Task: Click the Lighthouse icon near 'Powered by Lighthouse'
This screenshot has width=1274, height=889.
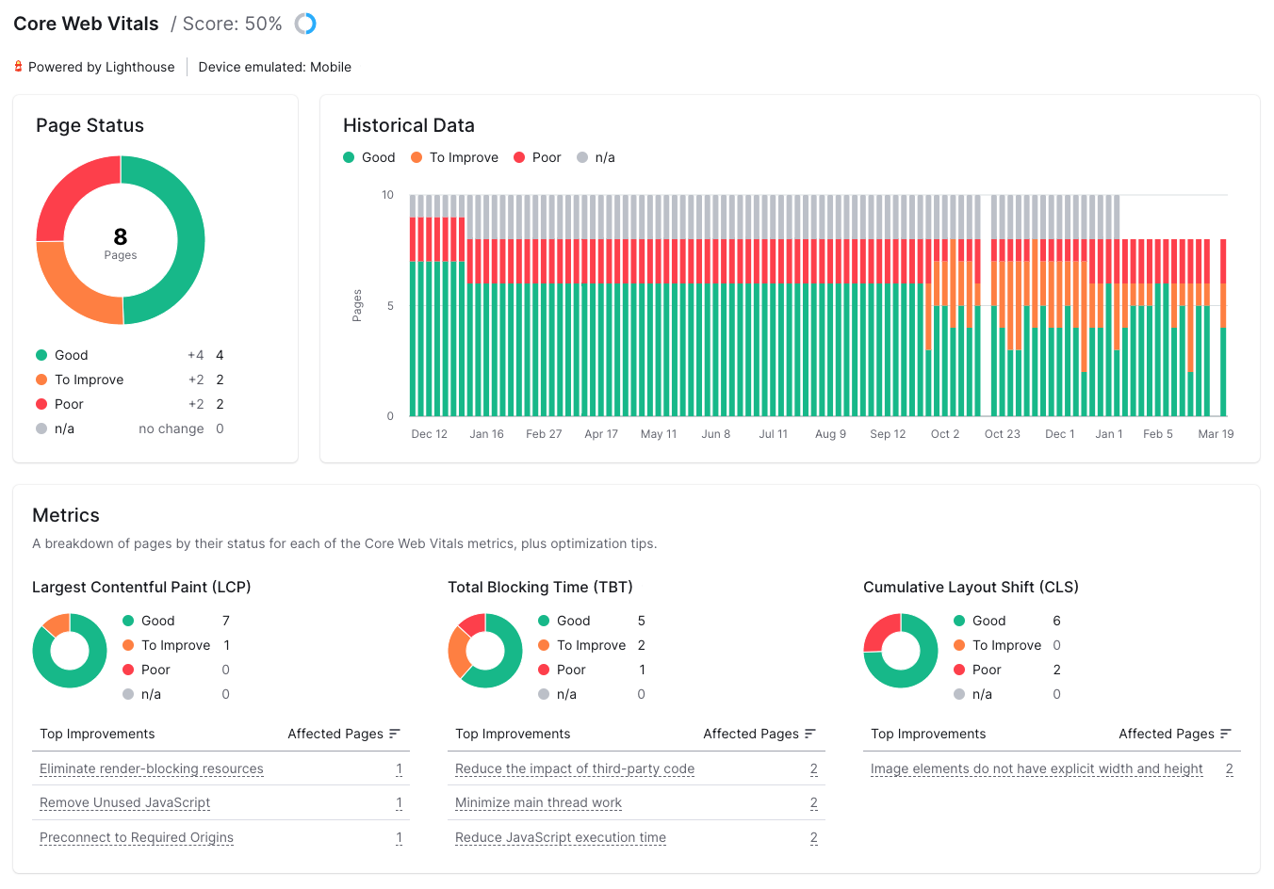Action: point(17,66)
